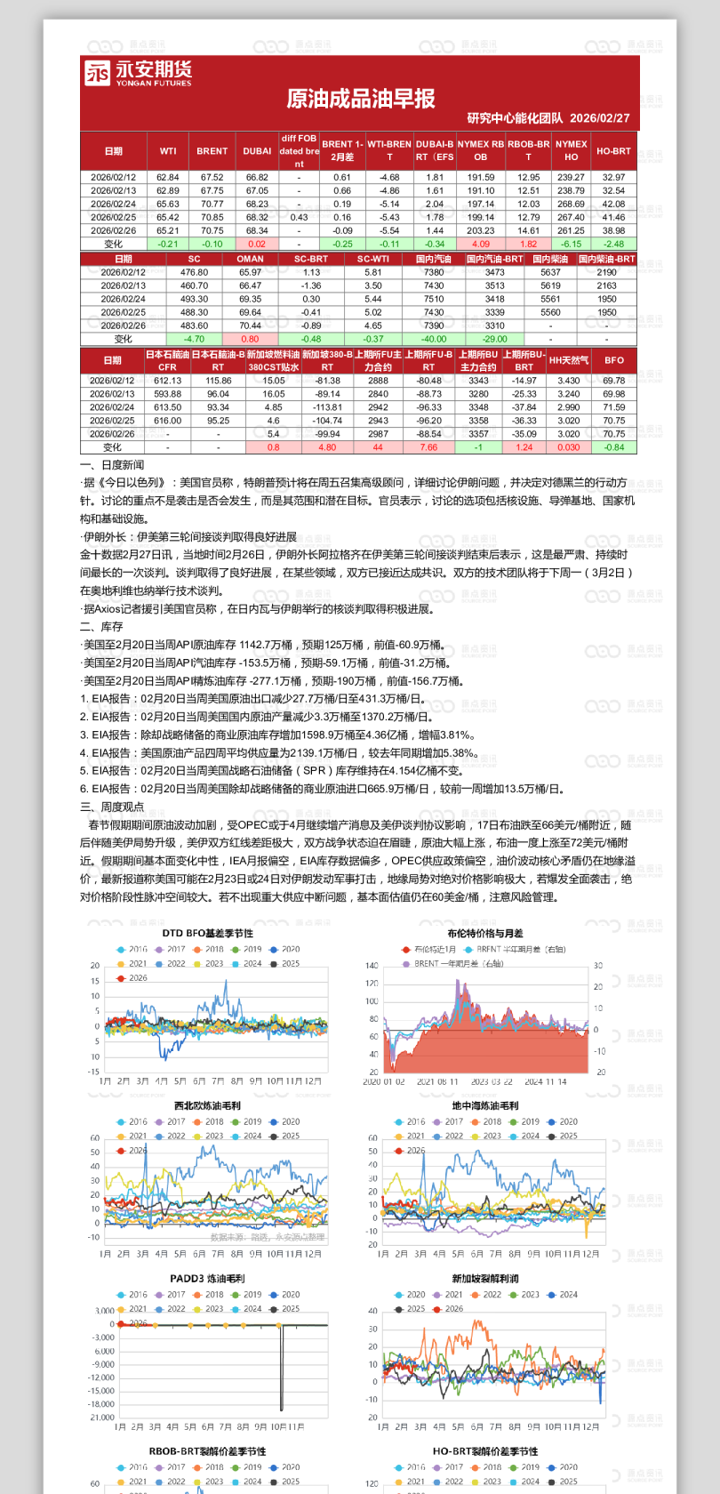Select 日本石脑油CFR value 616.00

[167, 421]
